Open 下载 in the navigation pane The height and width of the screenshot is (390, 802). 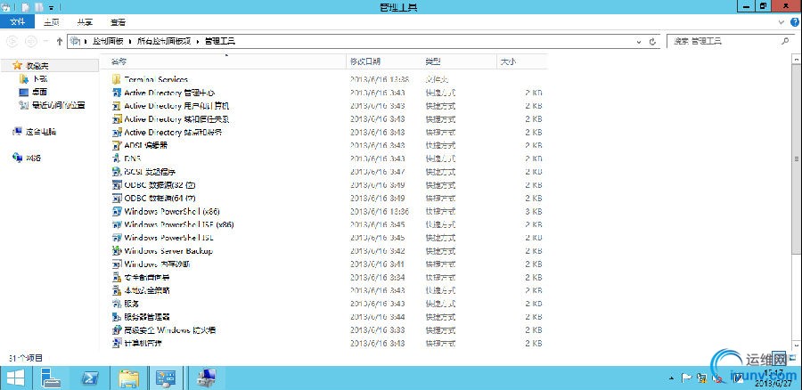point(40,78)
